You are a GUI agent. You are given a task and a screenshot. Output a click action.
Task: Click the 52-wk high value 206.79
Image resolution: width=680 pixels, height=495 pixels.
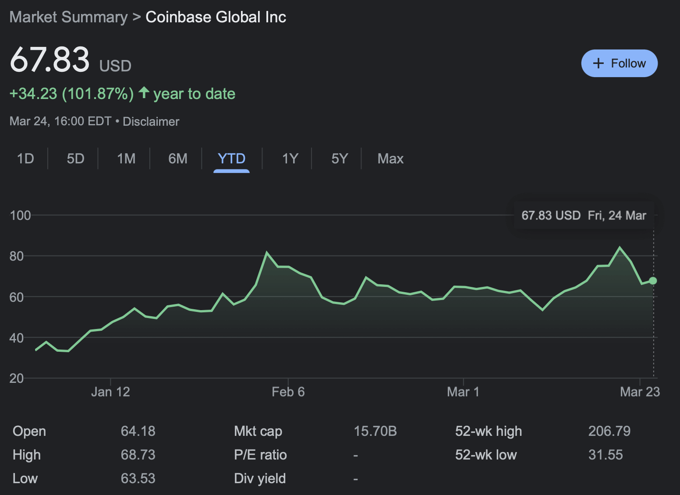[x=609, y=431]
